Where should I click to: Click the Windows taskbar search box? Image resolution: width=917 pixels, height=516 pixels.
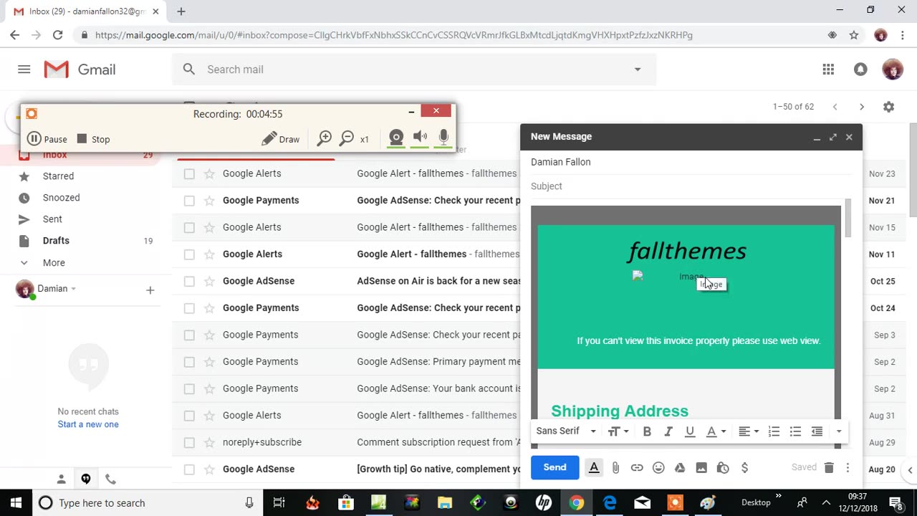(147, 503)
